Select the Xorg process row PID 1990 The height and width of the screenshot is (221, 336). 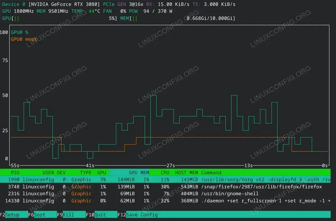[x=165, y=179]
